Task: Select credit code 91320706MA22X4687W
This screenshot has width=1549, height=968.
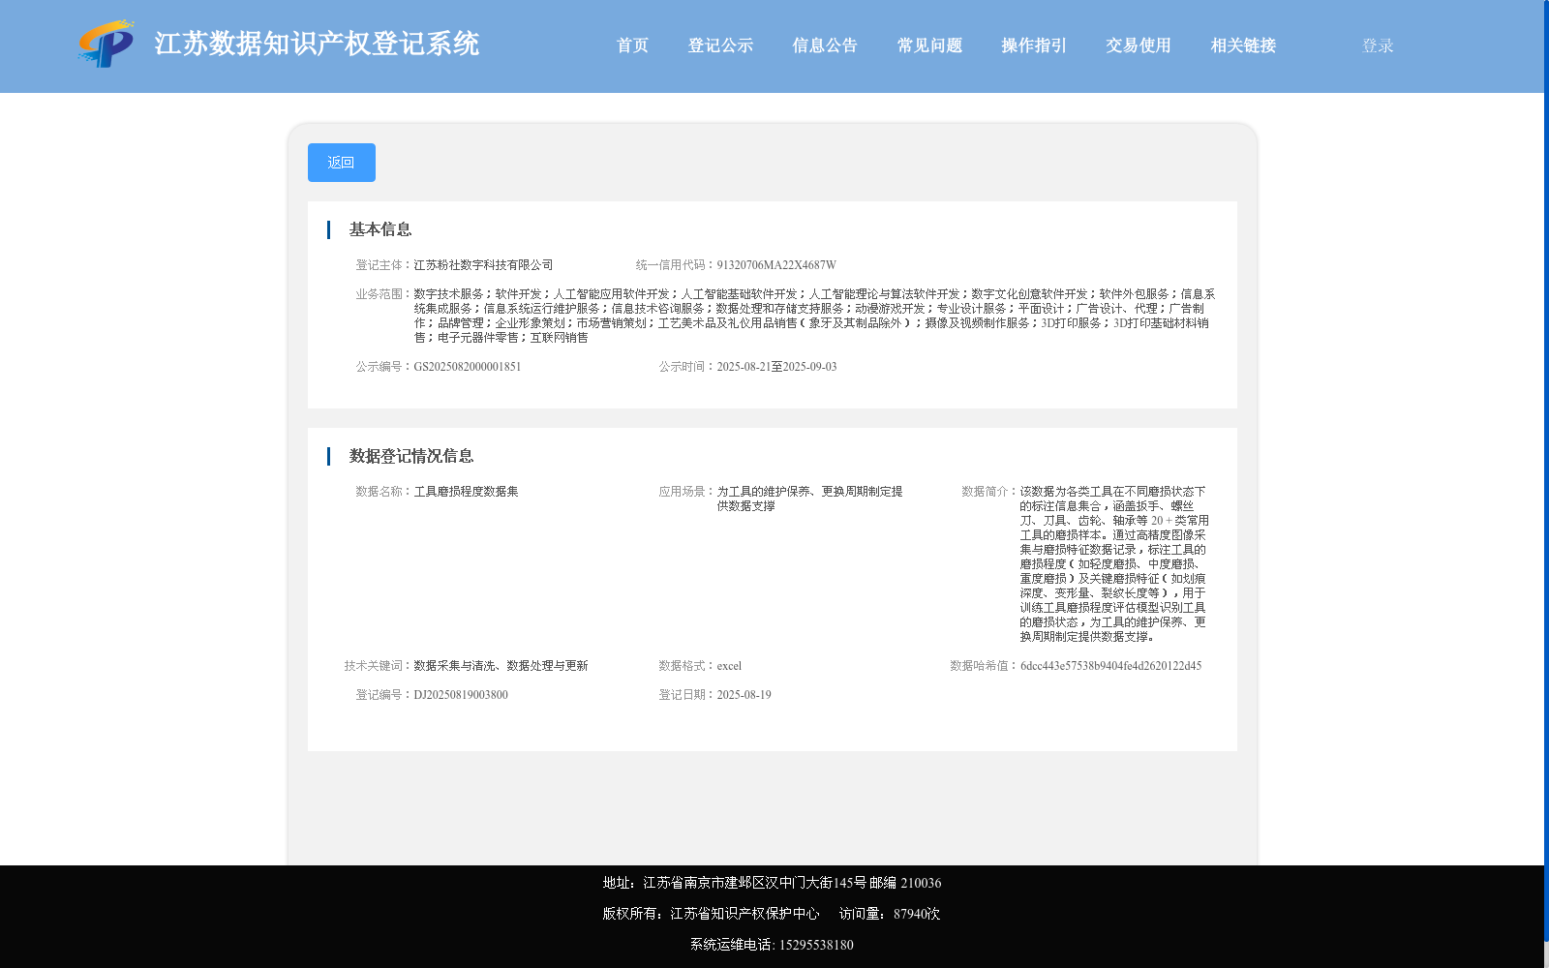Action: (x=776, y=265)
